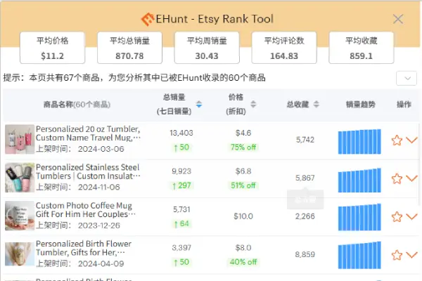
Task: Click the 平均评论数 164.83 card
Action: tap(284, 48)
